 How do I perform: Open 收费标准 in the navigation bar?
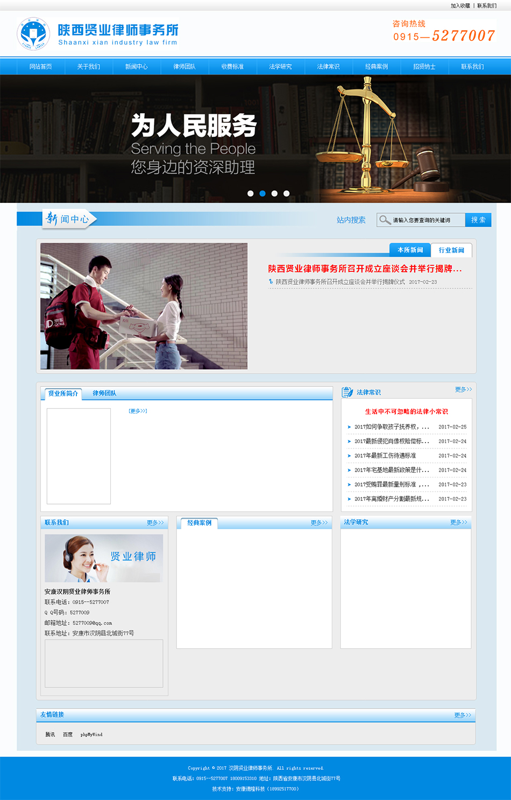232,67
